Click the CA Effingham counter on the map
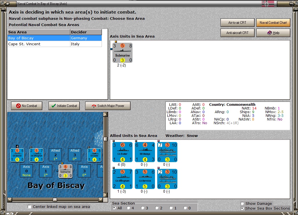Screen dimensions: 298x215 [x=37, y=155]
